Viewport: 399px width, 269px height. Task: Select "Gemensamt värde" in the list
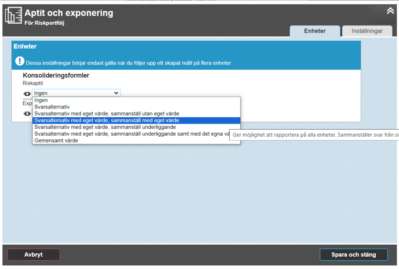(x=56, y=140)
